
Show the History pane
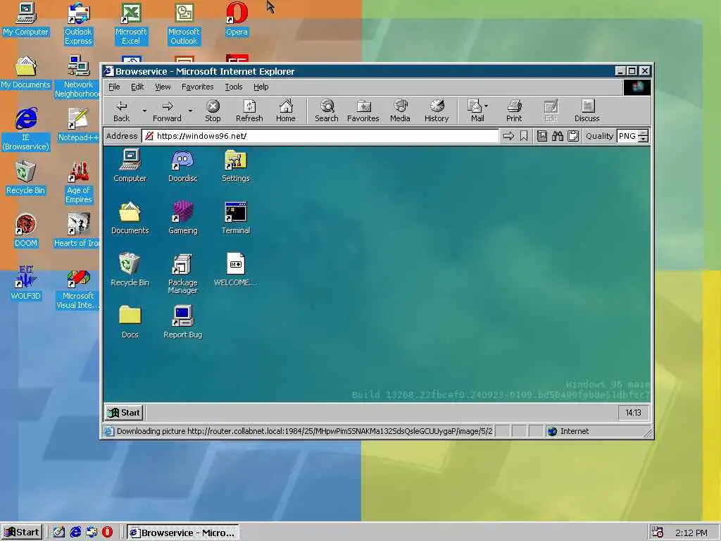pos(437,111)
